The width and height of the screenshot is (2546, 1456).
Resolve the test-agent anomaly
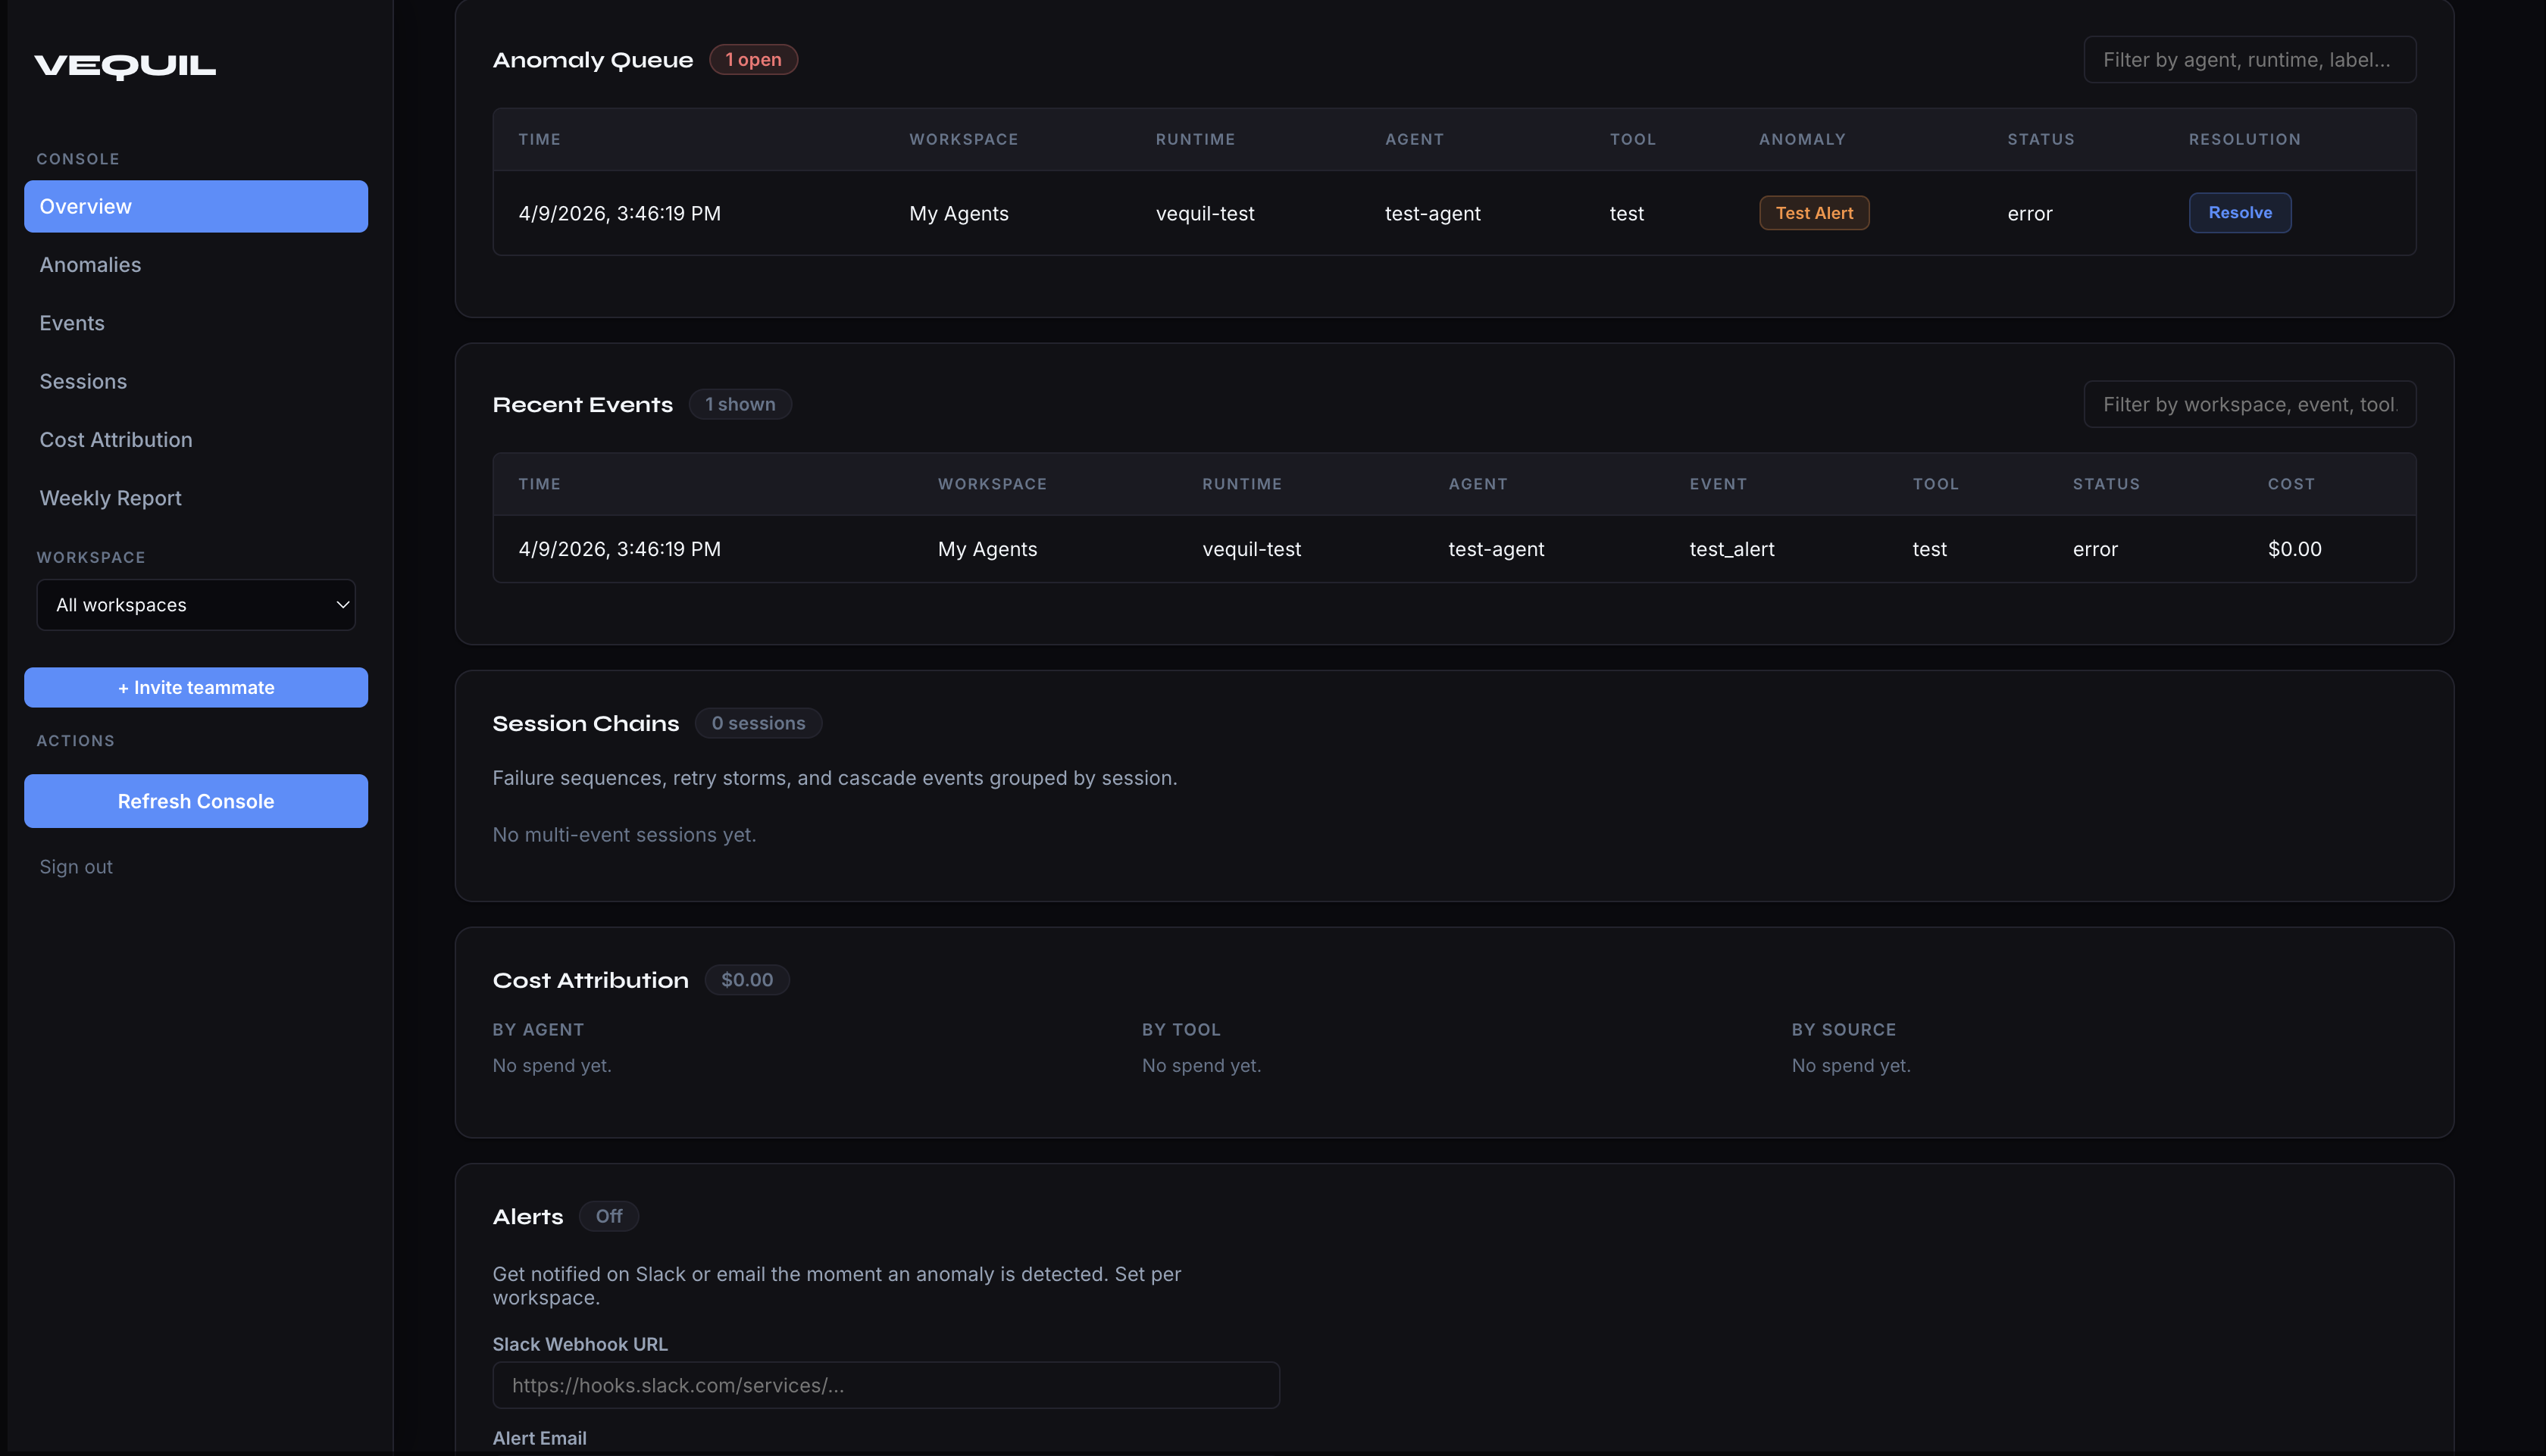coord(2240,213)
